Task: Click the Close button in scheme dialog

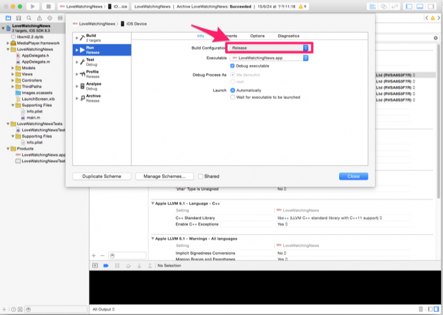Action: click(354, 176)
